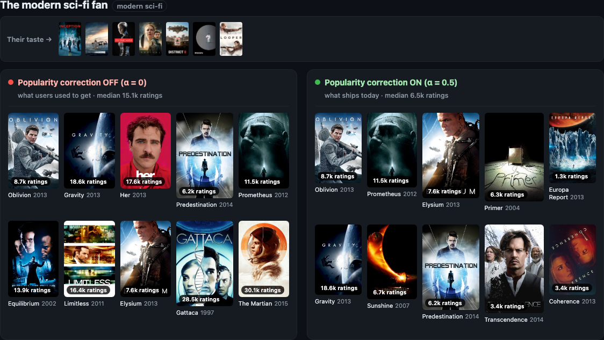Click Gravity poster in the correction ON panel

[338, 259]
